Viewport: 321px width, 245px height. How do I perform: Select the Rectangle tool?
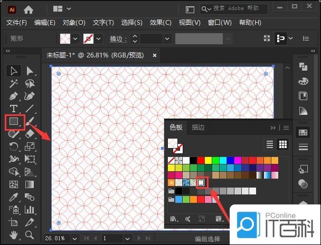tap(14, 121)
